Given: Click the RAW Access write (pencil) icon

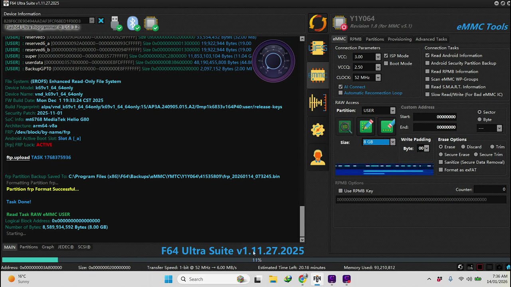Looking at the screenshot, I should click(366, 126).
